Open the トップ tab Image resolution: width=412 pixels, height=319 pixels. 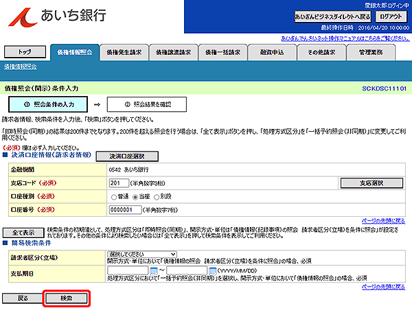pyautogui.click(x=25, y=51)
